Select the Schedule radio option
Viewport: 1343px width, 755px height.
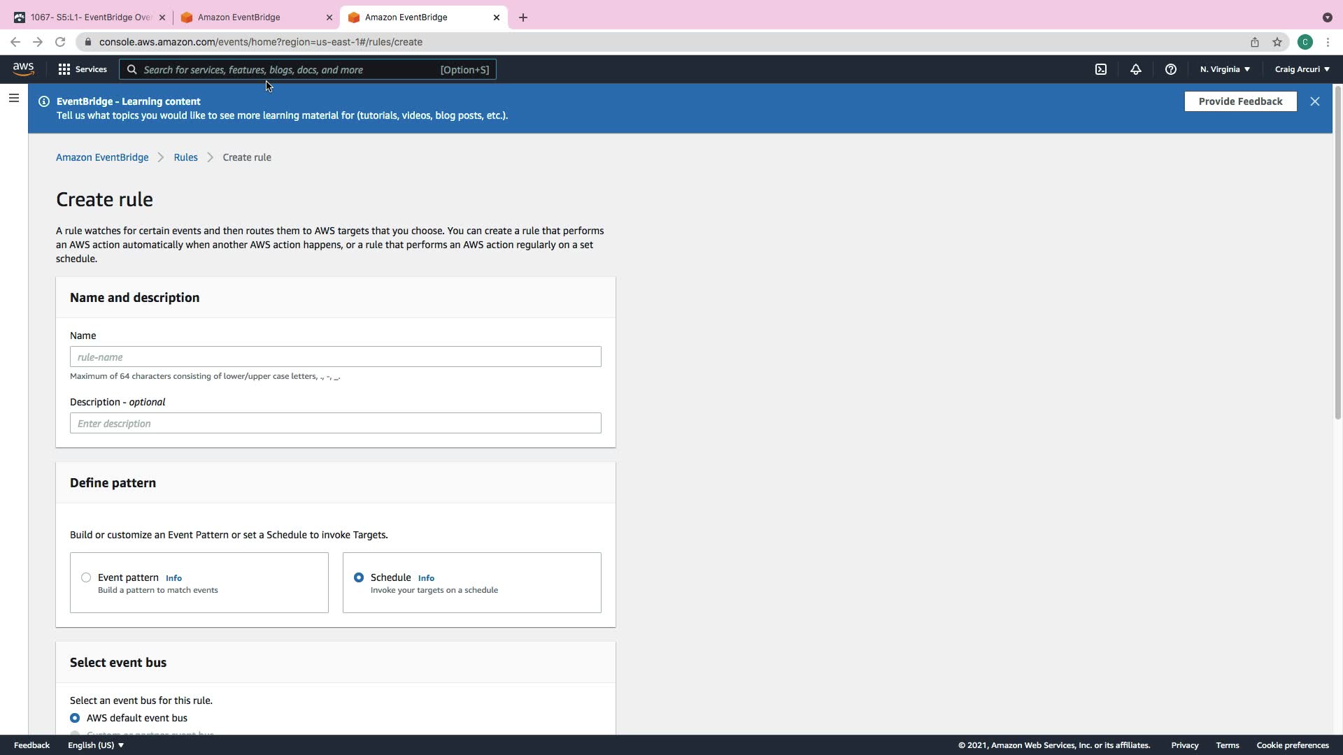pyautogui.click(x=359, y=577)
